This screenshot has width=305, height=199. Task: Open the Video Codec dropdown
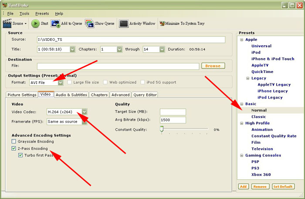[x=85, y=112]
